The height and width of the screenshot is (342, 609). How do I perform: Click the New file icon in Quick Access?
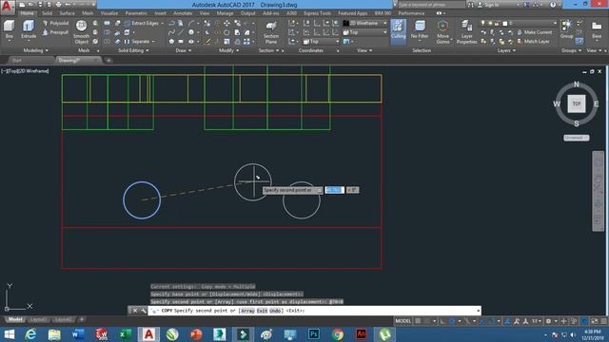22,5
